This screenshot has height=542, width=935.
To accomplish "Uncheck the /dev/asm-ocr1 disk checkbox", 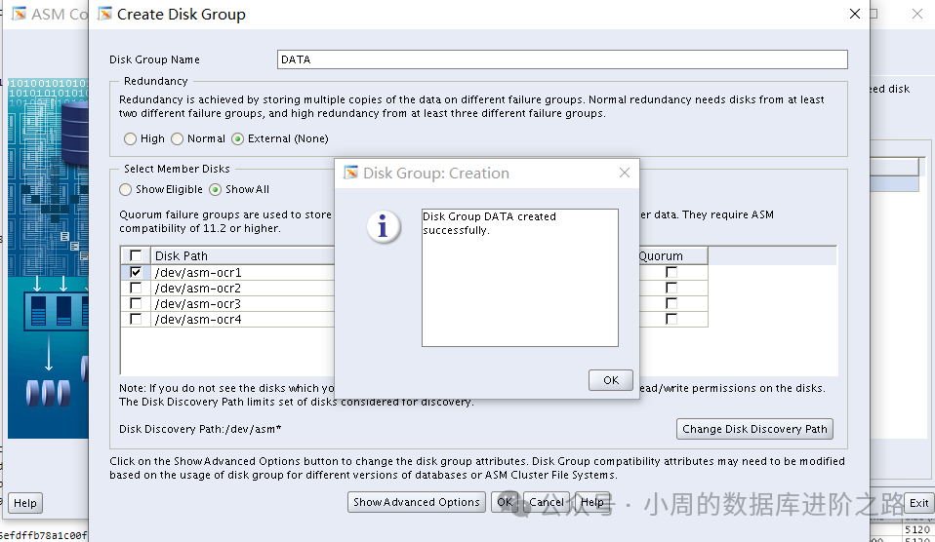I will [x=136, y=273].
